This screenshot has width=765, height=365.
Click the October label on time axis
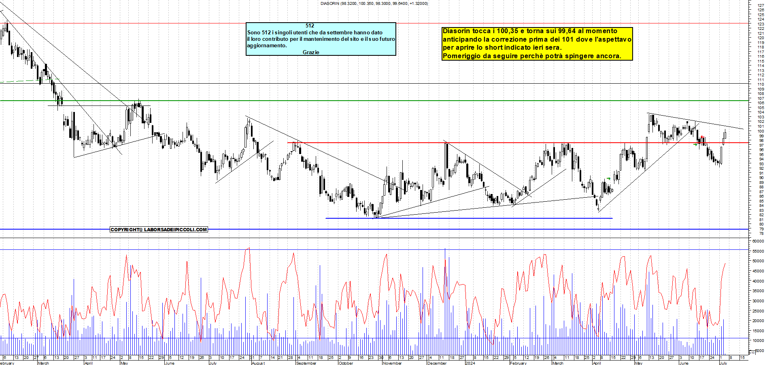point(346,363)
